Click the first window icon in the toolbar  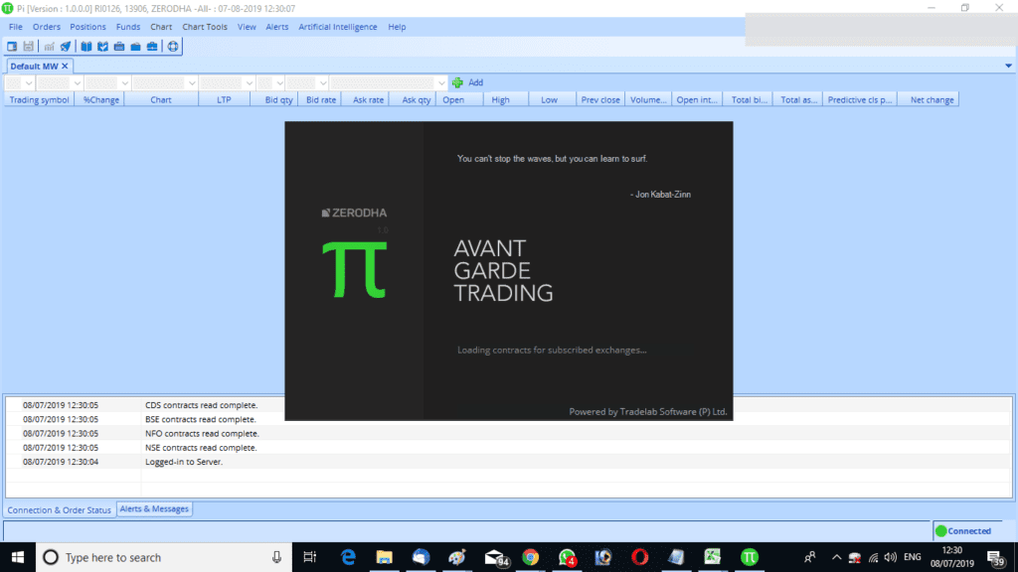(12, 46)
